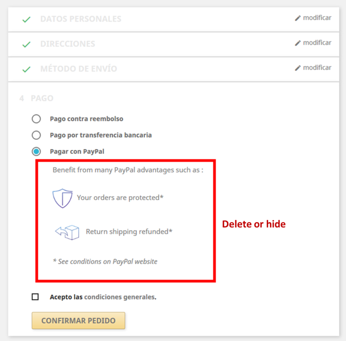Click the pencil icon in Método de Envío row
The width and height of the screenshot is (346, 341).
tap(298, 68)
